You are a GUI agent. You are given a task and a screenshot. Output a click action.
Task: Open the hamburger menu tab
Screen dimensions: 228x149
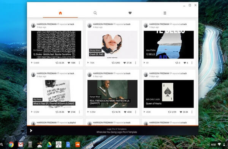pyautogui.click(x=165, y=13)
